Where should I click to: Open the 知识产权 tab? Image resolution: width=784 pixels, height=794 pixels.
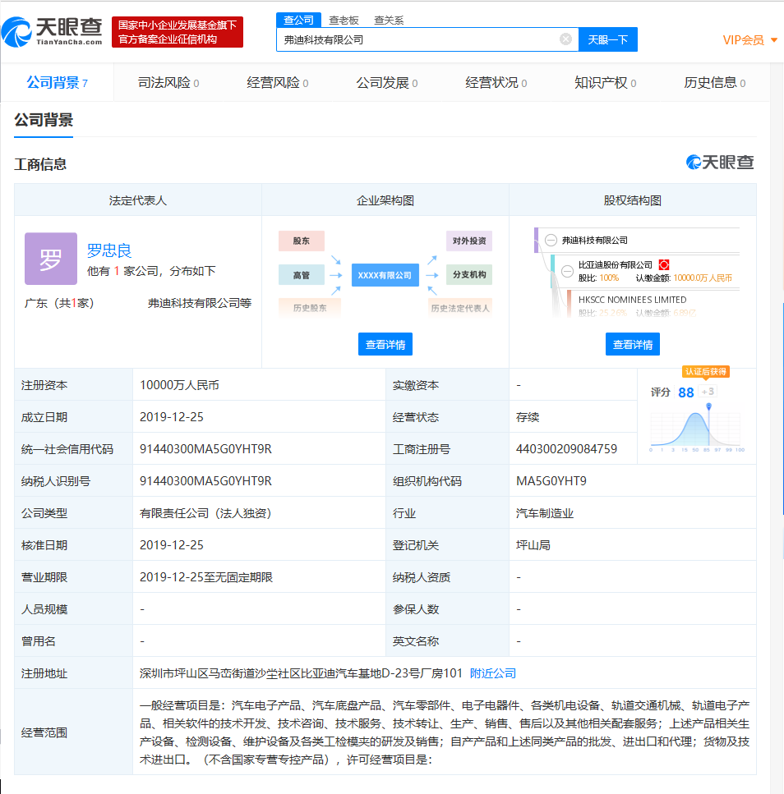[605, 83]
